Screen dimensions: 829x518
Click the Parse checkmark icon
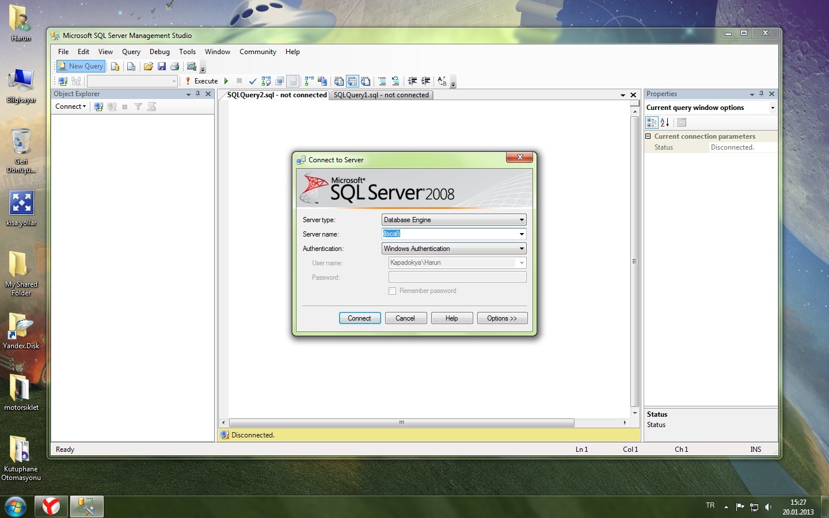(253, 81)
